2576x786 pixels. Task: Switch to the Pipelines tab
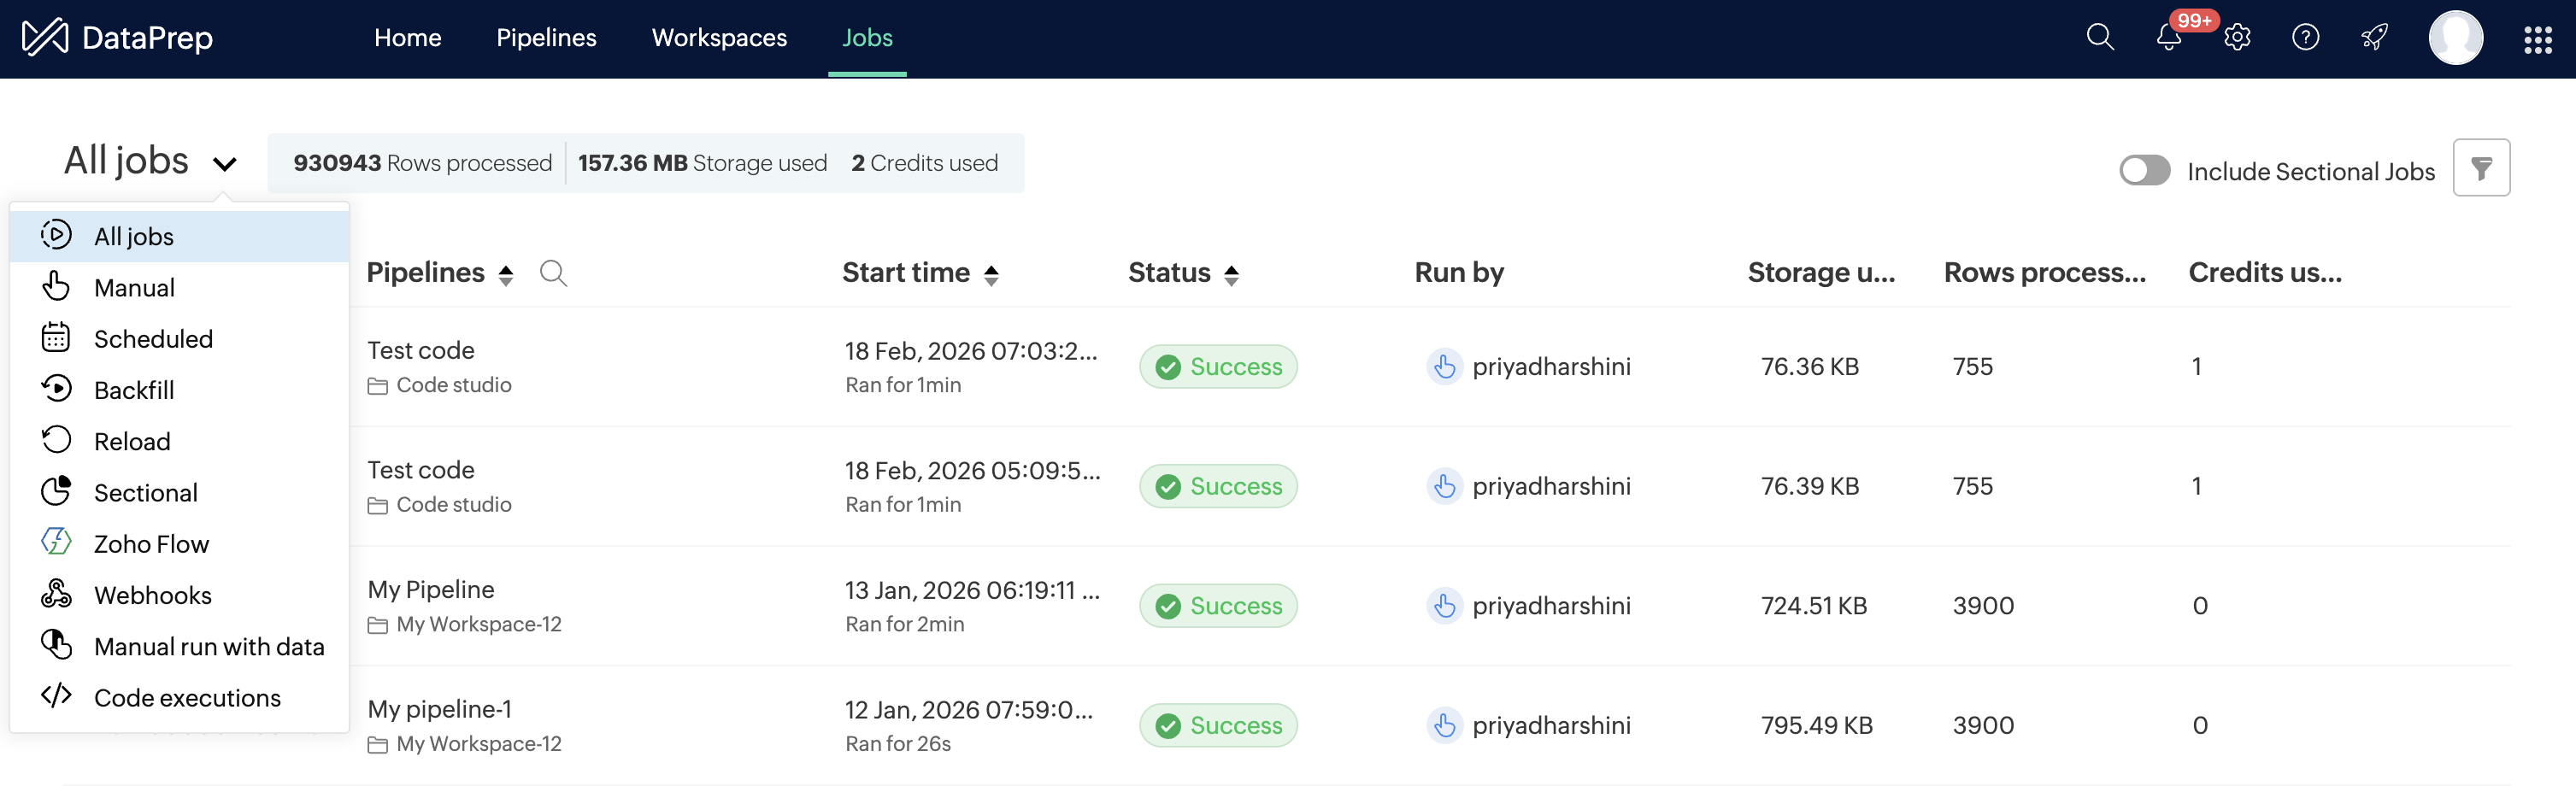[x=546, y=38]
